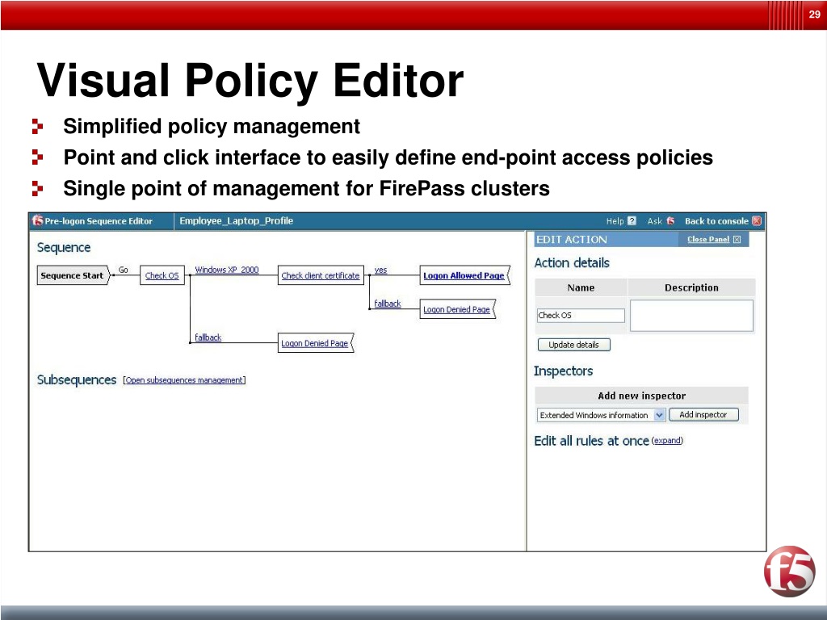Open the Logon Denied Page on the Check OS fallback
The width and height of the screenshot is (827, 620).
[x=316, y=343]
